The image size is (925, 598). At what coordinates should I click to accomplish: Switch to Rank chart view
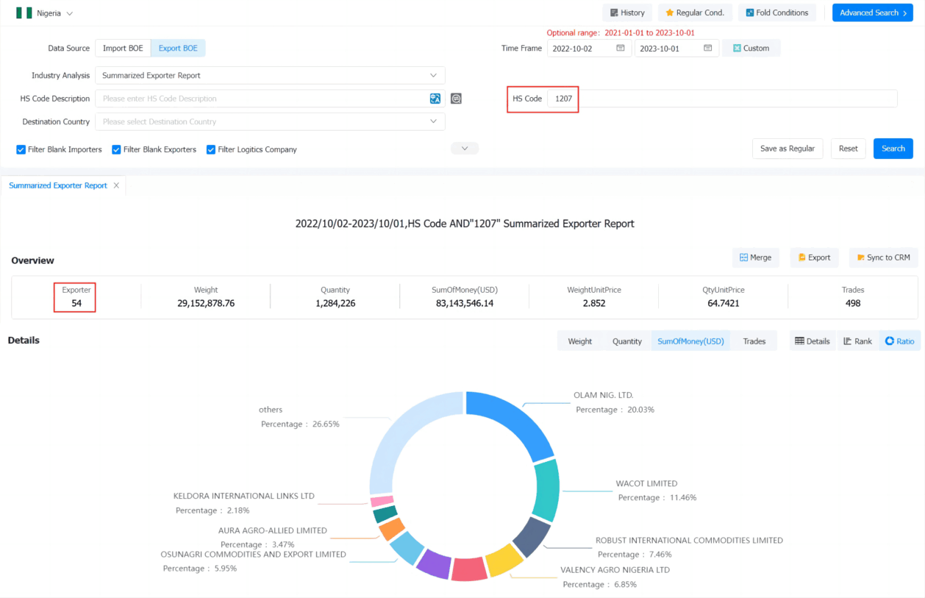tap(857, 341)
